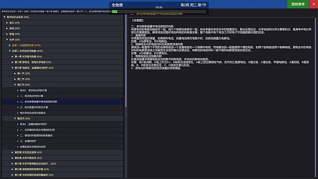Image resolution: width=318 pixels, height=179 pixels.
Task: Click 化学 in the breadcrumb path
Action: (x=20, y=11)
